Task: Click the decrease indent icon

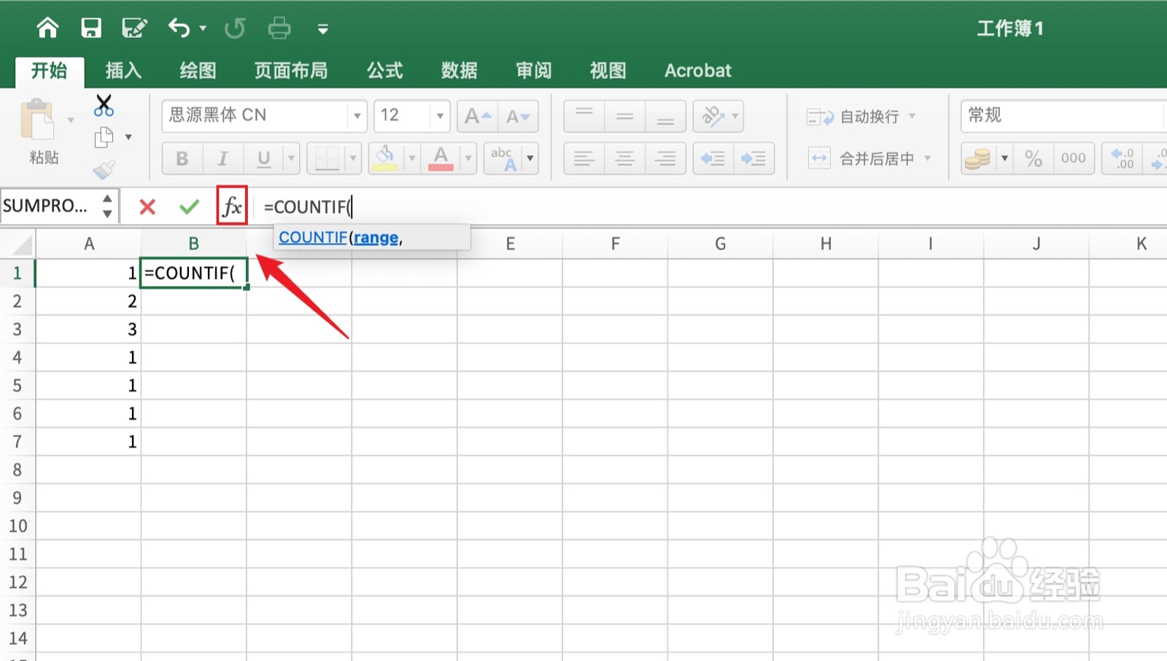Action: (x=713, y=158)
